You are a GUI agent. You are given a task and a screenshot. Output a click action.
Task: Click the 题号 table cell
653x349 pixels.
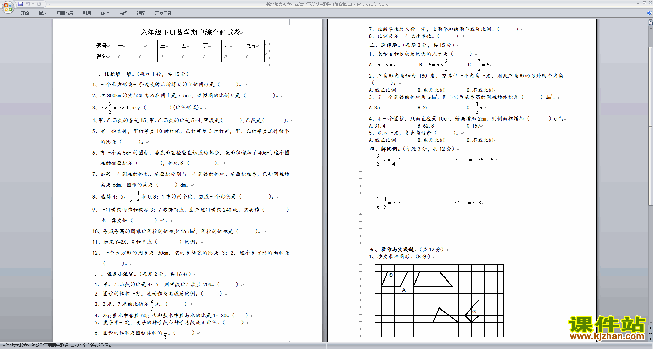click(104, 46)
